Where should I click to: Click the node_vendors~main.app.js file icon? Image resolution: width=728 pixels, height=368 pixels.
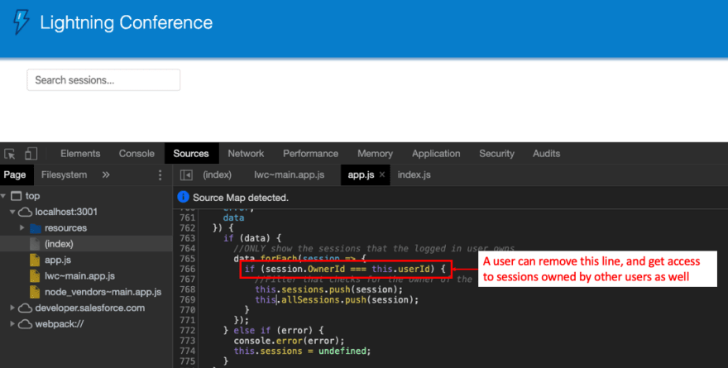pyautogui.click(x=35, y=292)
